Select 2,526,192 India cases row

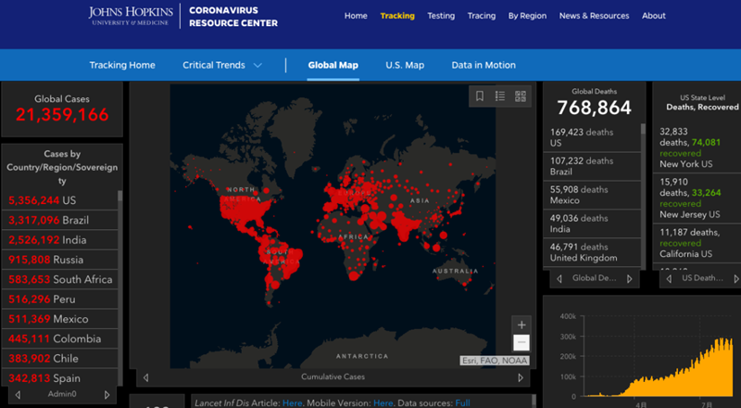(x=59, y=240)
